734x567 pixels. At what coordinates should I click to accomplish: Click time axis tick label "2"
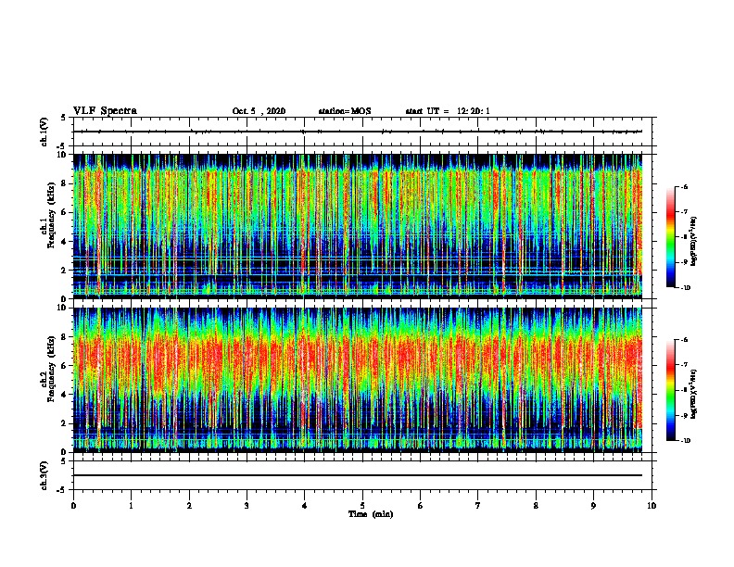point(189,505)
